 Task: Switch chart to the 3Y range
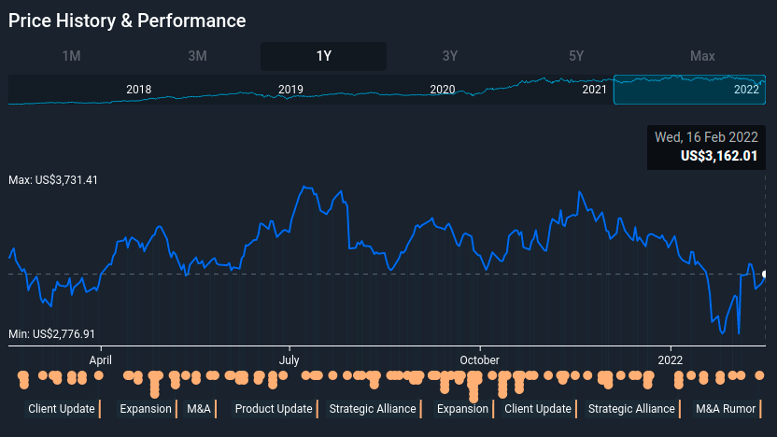(x=449, y=56)
